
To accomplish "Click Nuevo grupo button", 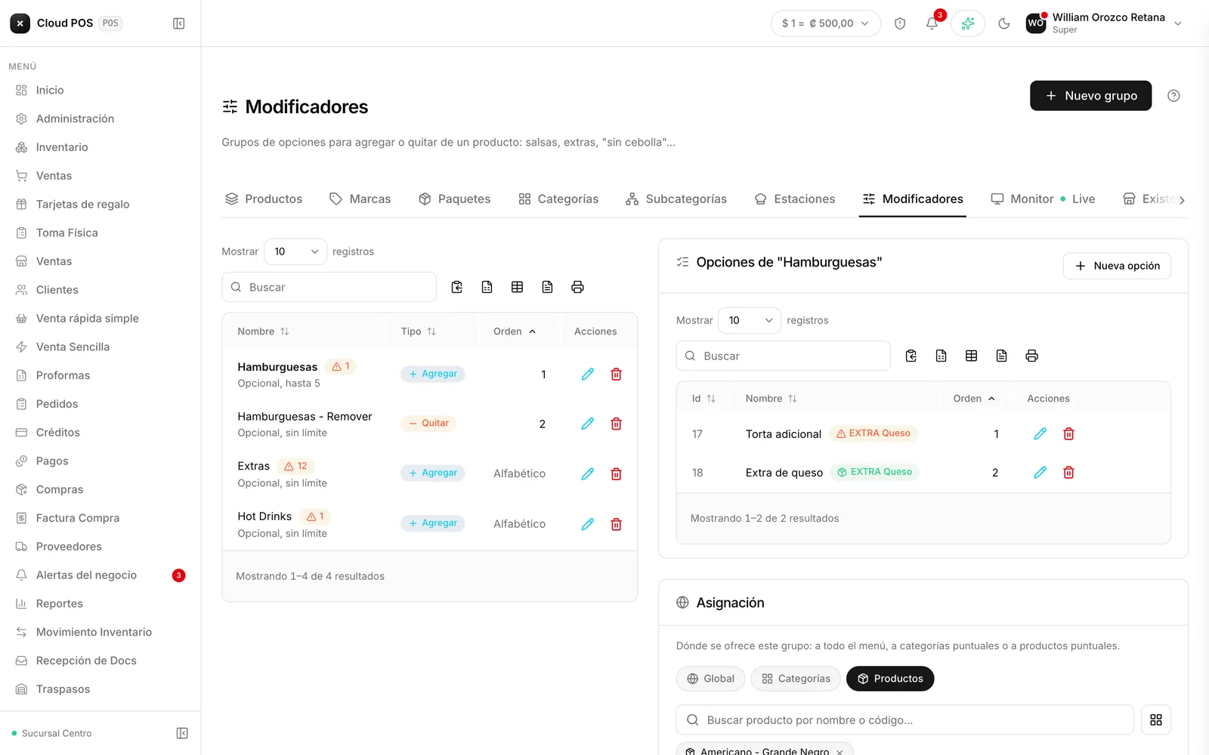I will point(1091,96).
